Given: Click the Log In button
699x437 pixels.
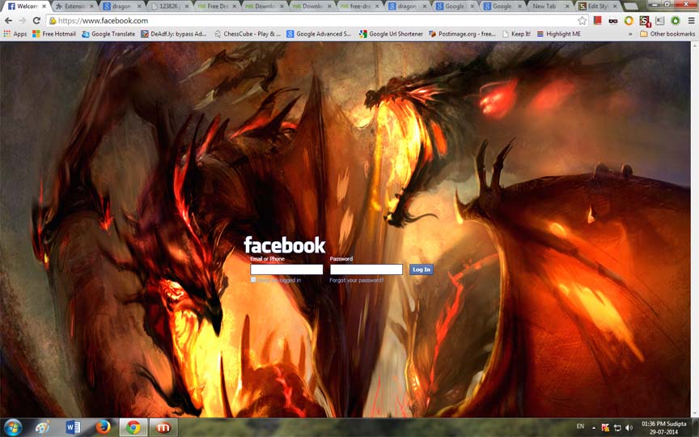Looking at the screenshot, I should pyautogui.click(x=422, y=269).
